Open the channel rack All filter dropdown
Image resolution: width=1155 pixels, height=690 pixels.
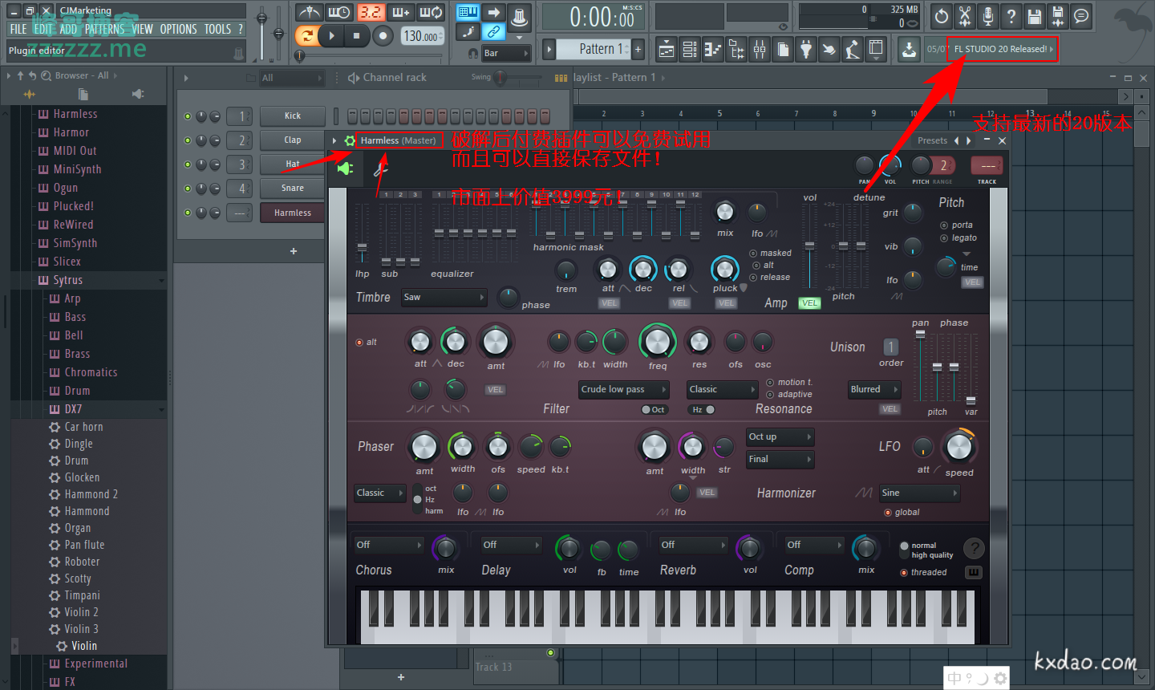click(291, 78)
